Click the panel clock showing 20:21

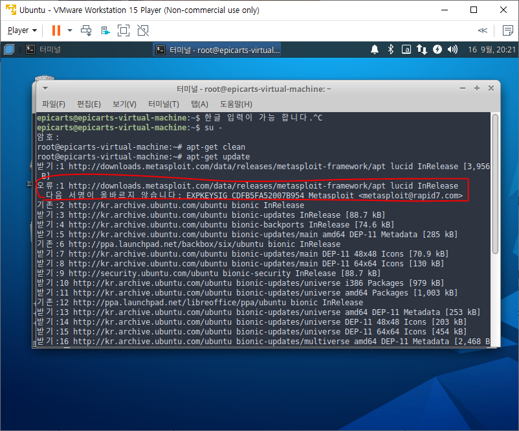click(x=491, y=50)
